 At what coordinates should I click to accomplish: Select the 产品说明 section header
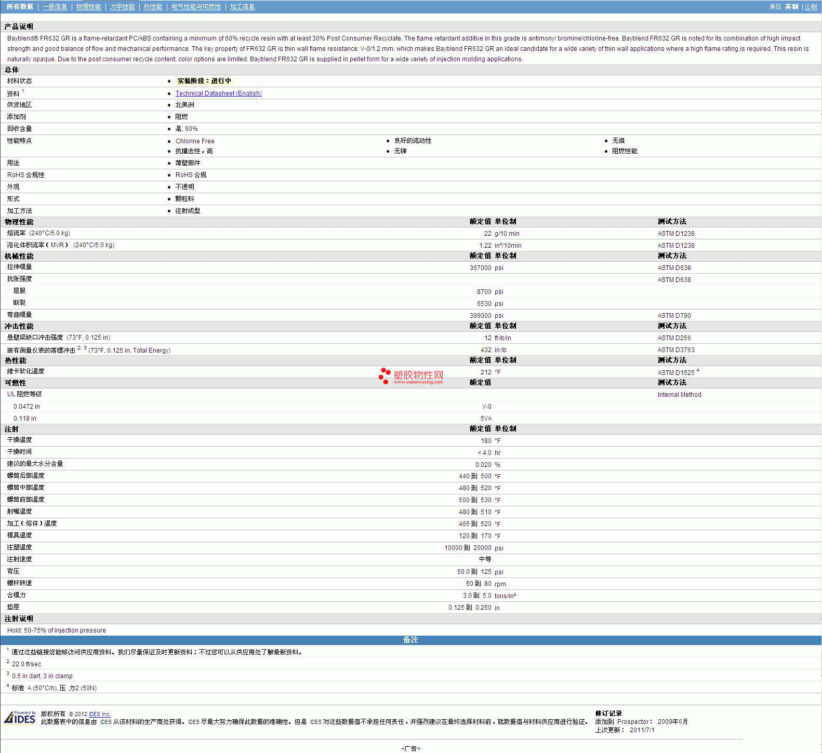point(19,26)
